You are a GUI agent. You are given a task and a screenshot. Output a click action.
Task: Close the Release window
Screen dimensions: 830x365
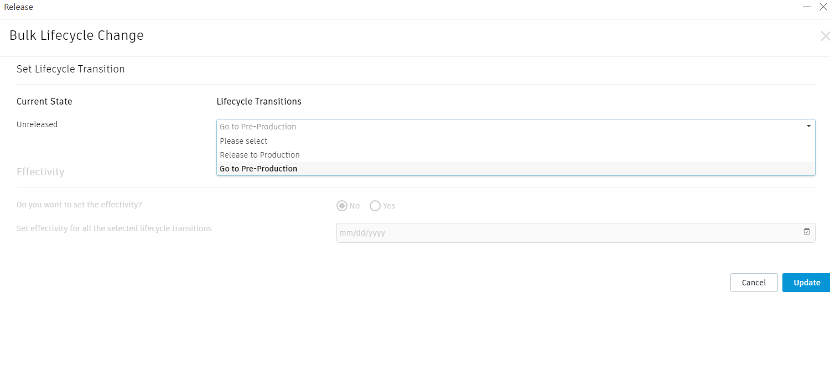tap(823, 7)
